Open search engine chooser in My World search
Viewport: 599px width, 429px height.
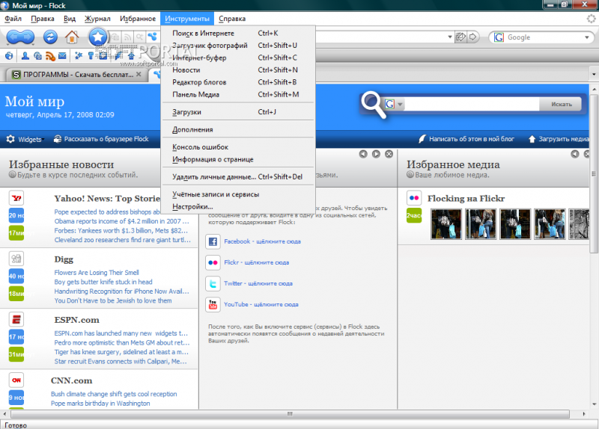click(395, 104)
